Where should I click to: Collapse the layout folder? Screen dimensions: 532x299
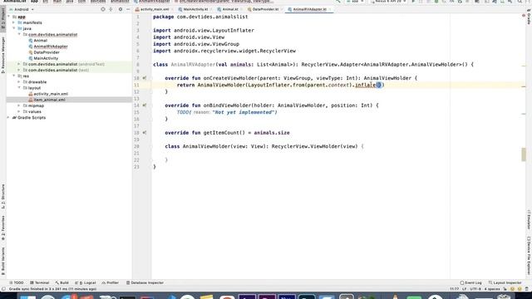[x=19, y=88]
